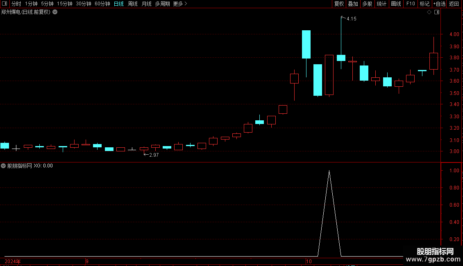
Task: Select the 1分钟 period tab
Action: click(x=31, y=4)
